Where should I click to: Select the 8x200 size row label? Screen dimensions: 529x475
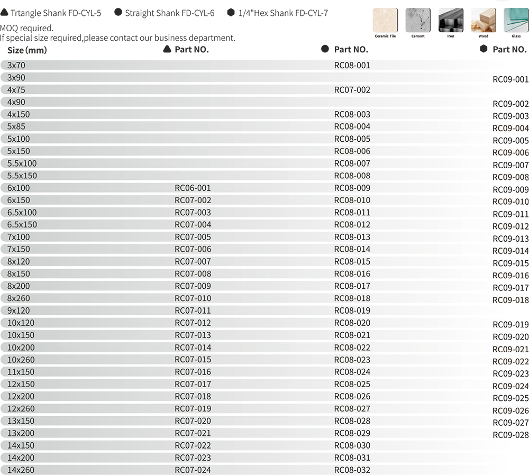[x=19, y=286]
